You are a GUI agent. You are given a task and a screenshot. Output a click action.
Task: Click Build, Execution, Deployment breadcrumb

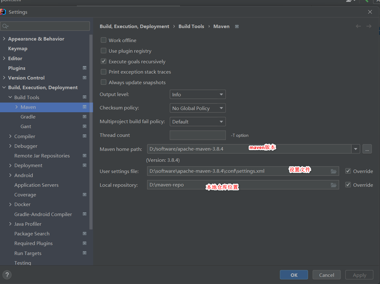(135, 26)
